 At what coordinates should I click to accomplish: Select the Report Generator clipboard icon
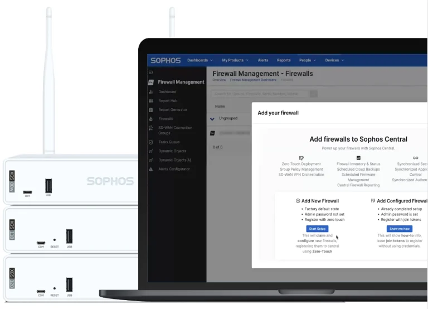pyautogui.click(x=150, y=110)
